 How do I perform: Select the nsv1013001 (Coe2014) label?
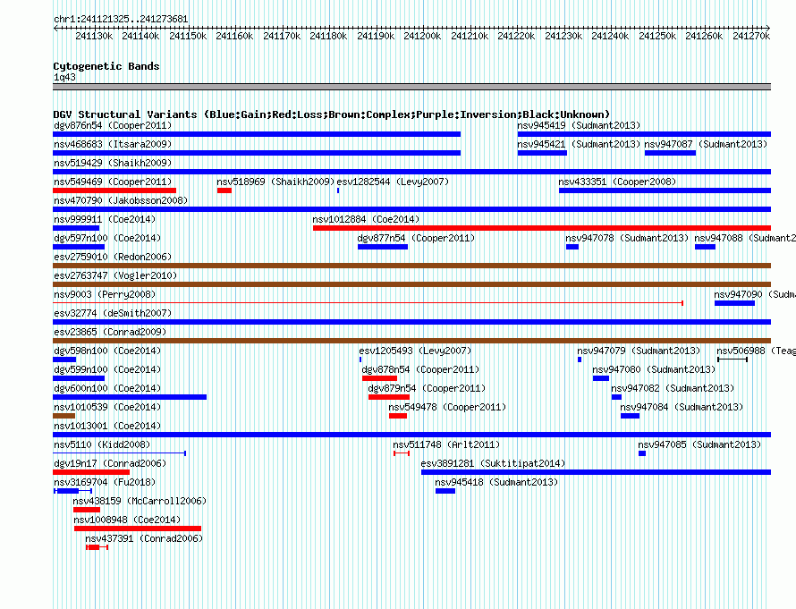107,426
